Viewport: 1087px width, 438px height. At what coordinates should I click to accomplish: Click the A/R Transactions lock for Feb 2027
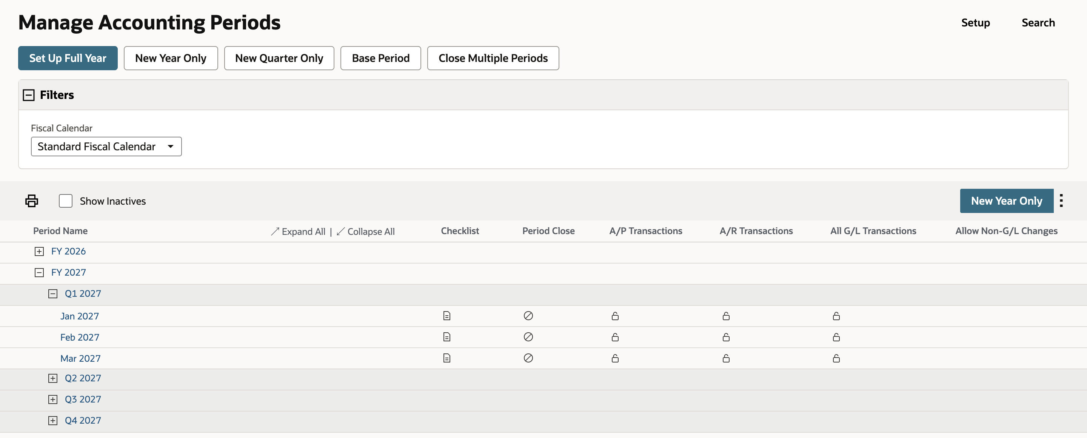[x=726, y=337]
